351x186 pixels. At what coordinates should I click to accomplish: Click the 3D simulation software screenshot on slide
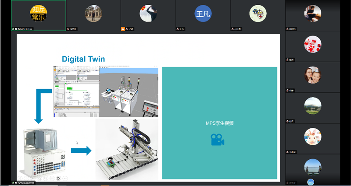pyautogui.click(x=129, y=91)
